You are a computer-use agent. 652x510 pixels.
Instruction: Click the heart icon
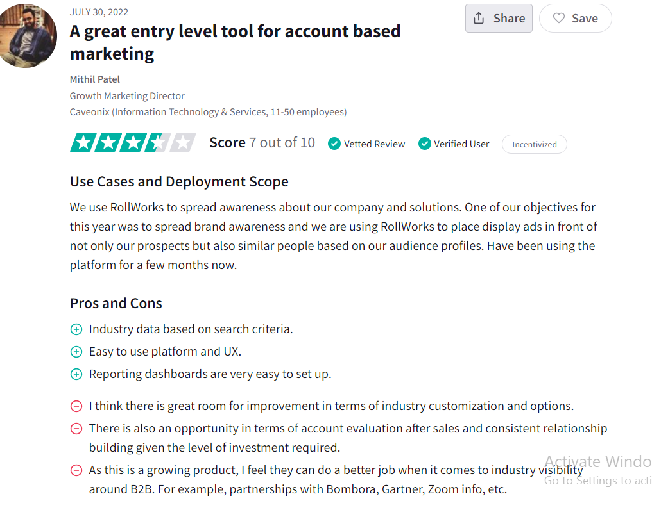tap(559, 19)
